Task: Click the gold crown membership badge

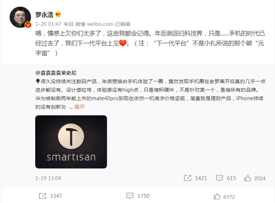Action: pyautogui.click(x=58, y=14)
